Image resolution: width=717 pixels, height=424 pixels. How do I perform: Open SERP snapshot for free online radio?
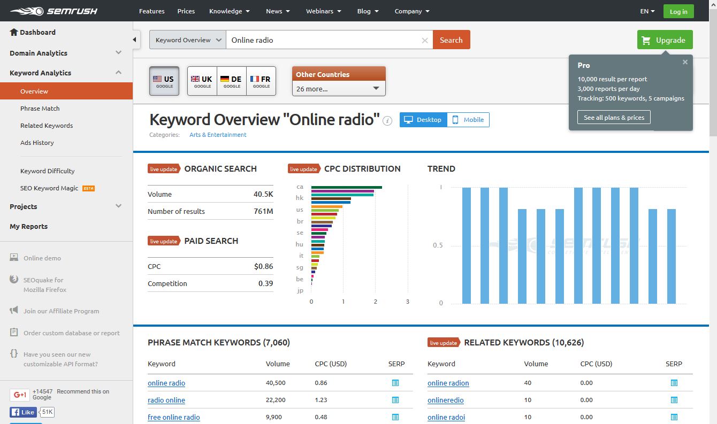click(395, 417)
